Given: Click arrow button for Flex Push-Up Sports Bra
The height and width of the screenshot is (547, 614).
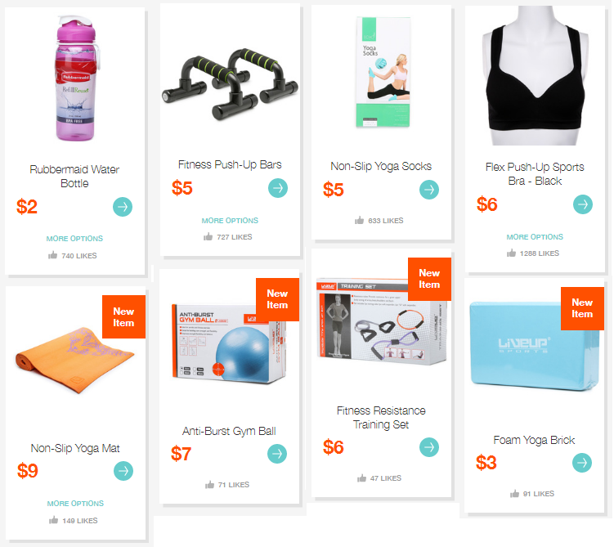Looking at the screenshot, I should 583,204.
